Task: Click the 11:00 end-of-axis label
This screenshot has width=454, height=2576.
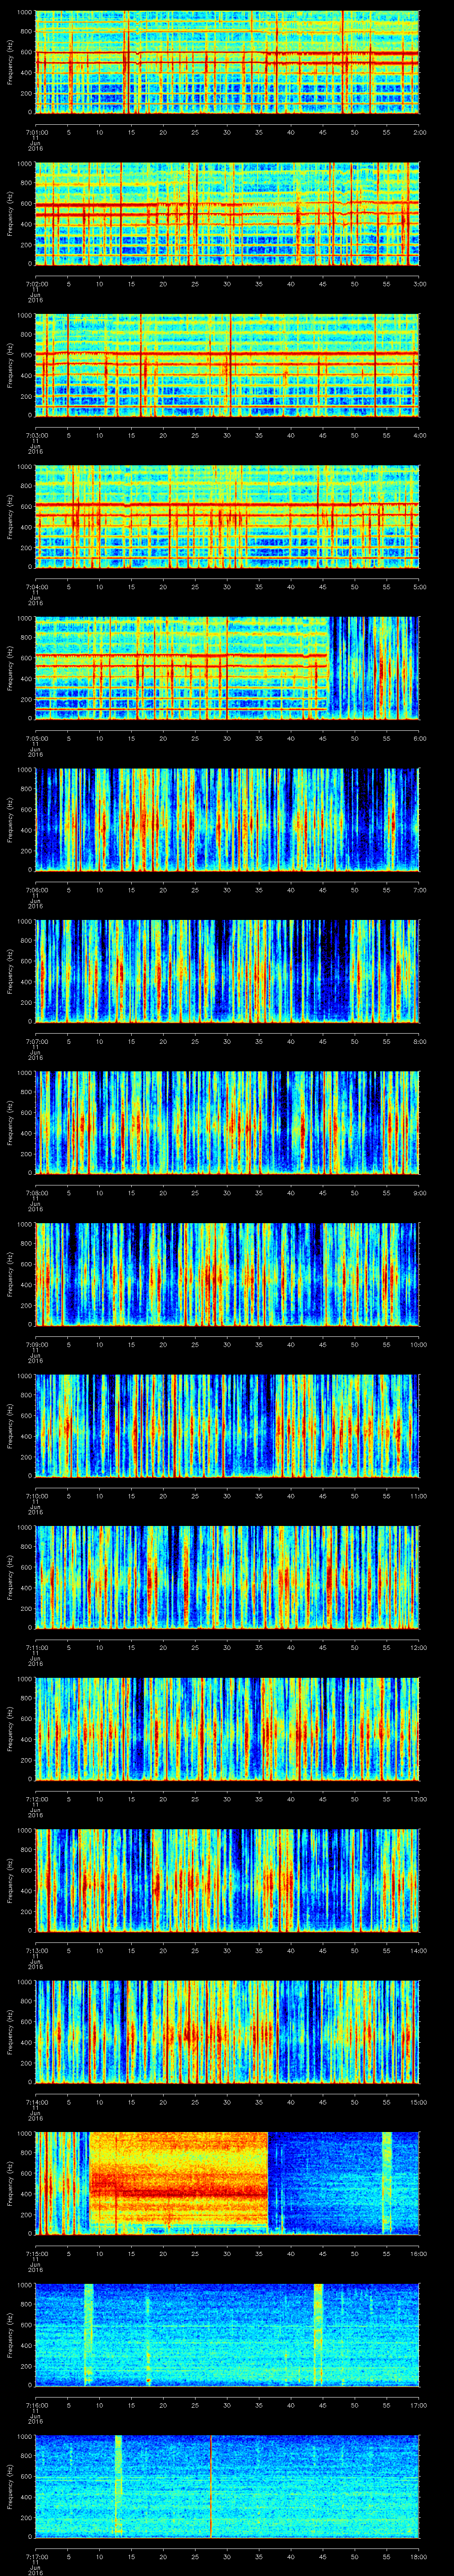Action: click(x=418, y=1495)
